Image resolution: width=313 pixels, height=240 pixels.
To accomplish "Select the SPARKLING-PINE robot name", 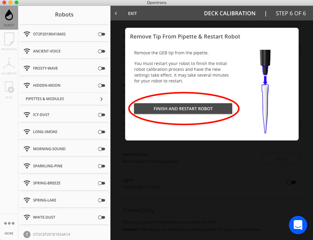I will click(x=48, y=166).
